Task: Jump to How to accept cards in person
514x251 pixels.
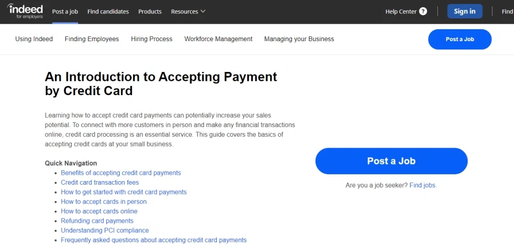Action: [x=104, y=202]
